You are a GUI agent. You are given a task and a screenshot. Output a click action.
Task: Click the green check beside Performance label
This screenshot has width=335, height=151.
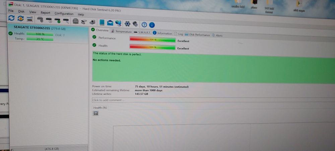coord(94,37)
